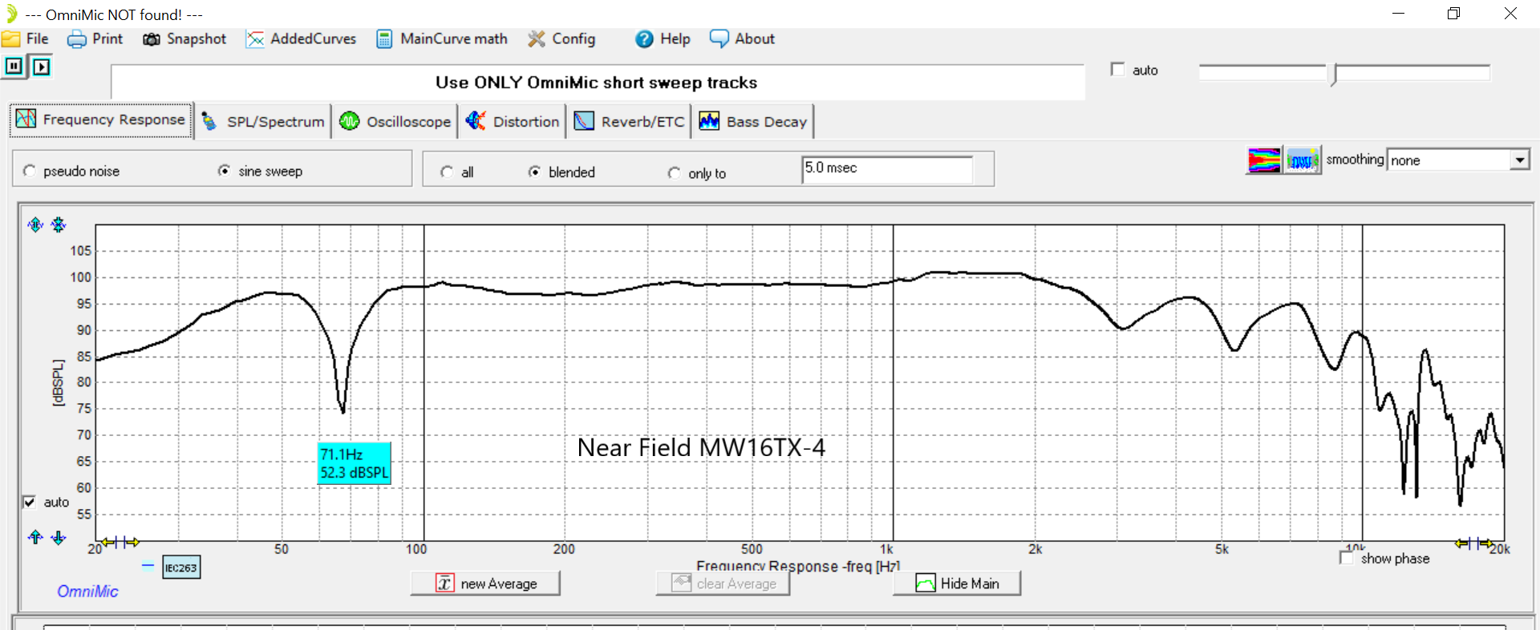This screenshot has width=1540, height=630.
Task: Click the compress vertical scale icon
Action: tap(59, 224)
